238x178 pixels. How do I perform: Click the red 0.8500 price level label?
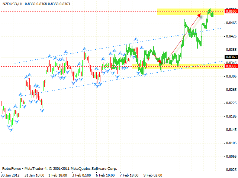(231, 12)
